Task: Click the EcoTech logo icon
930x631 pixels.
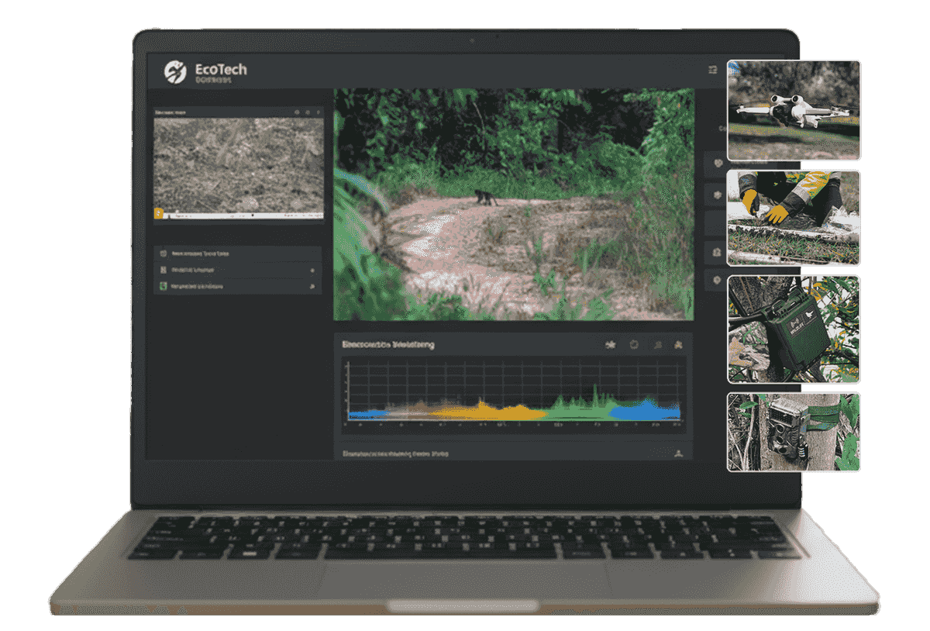Action: (x=175, y=71)
